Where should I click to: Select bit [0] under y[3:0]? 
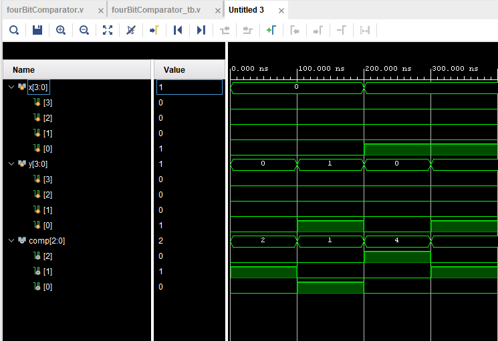click(x=47, y=226)
